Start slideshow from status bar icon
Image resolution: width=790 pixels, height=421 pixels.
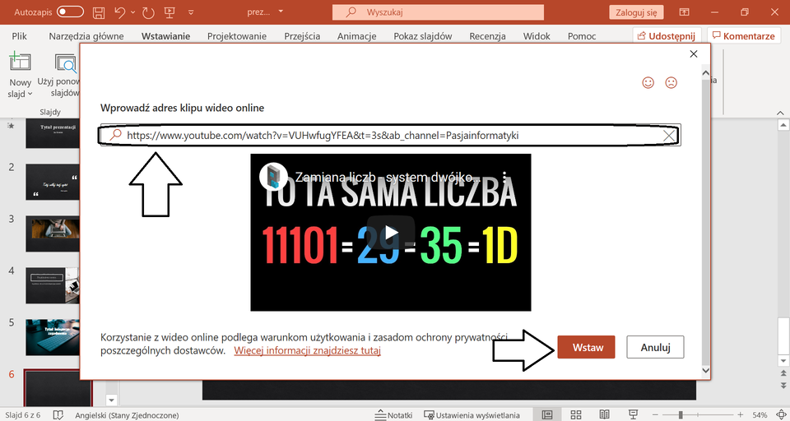click(x=634, y=415)
